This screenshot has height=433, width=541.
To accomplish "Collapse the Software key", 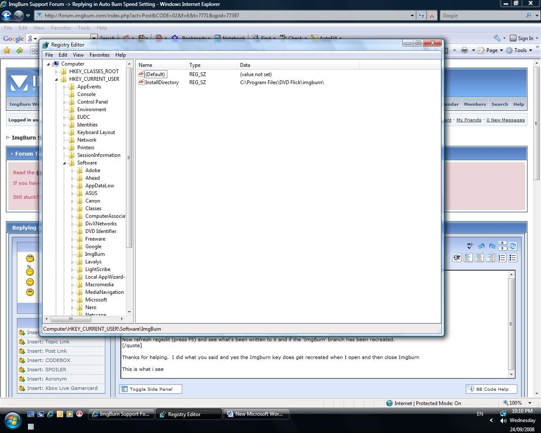I will point(65,163).
